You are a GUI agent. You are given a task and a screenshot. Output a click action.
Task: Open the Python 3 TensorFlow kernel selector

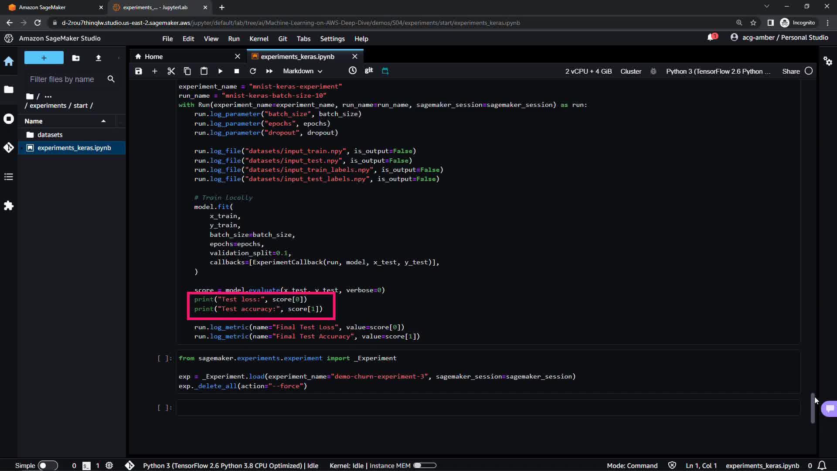tap(718, 71)
